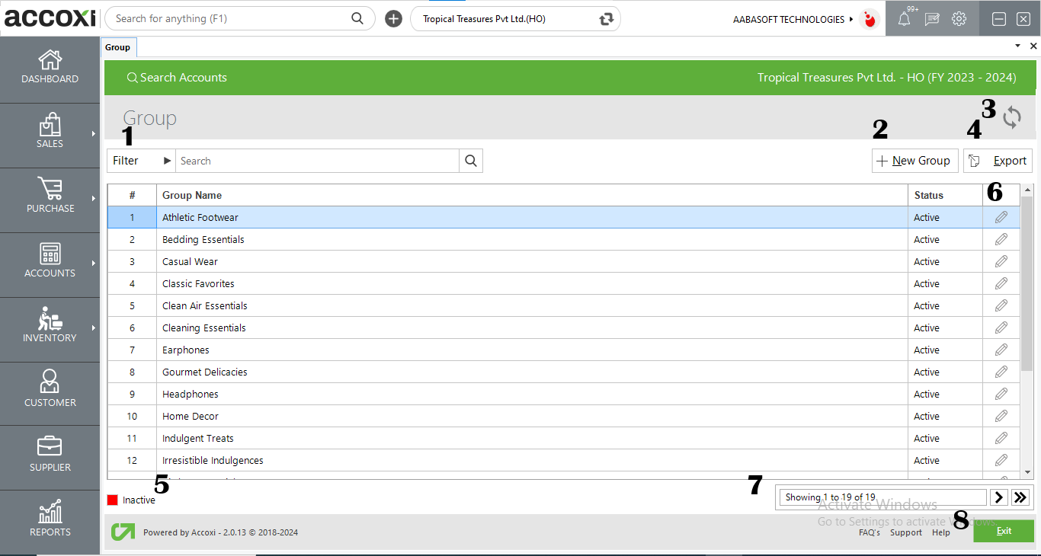Viewport: 1041px width, 556px height.
Task: Open the feedback chat icon
Action: pos(931,18)
